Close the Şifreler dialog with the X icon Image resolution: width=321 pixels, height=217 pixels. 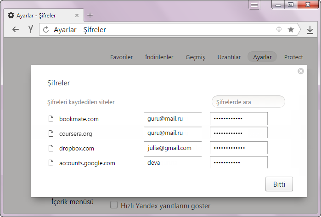300,71
